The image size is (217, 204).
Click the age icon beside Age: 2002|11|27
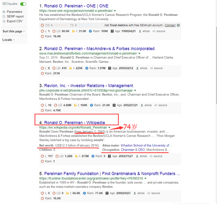pyautogui.click(x=109, y=156)
